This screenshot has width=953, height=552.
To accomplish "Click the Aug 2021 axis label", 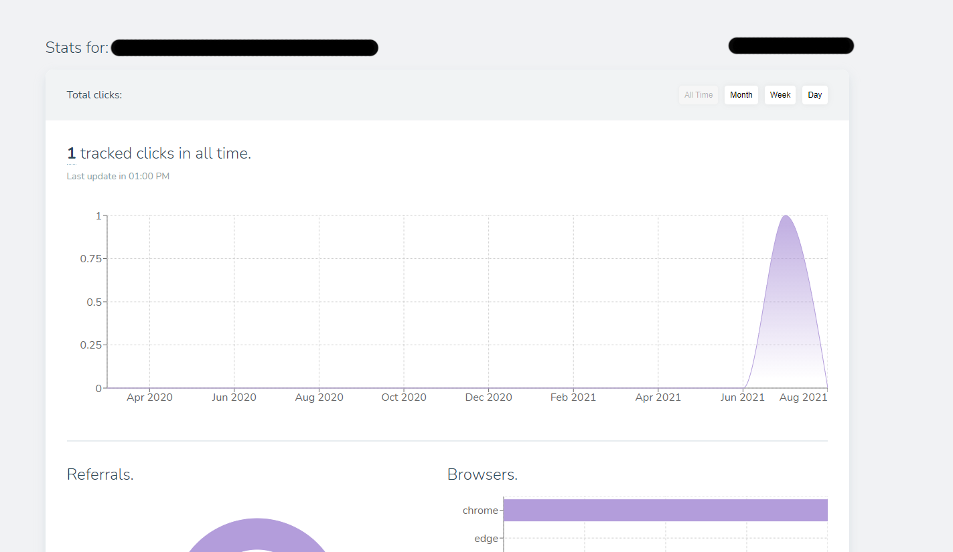I will (x=803, y=397).
